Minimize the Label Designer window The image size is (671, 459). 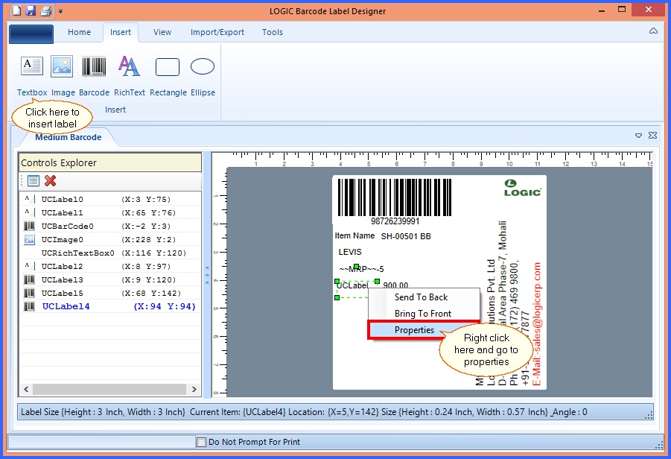pos(602,10)
